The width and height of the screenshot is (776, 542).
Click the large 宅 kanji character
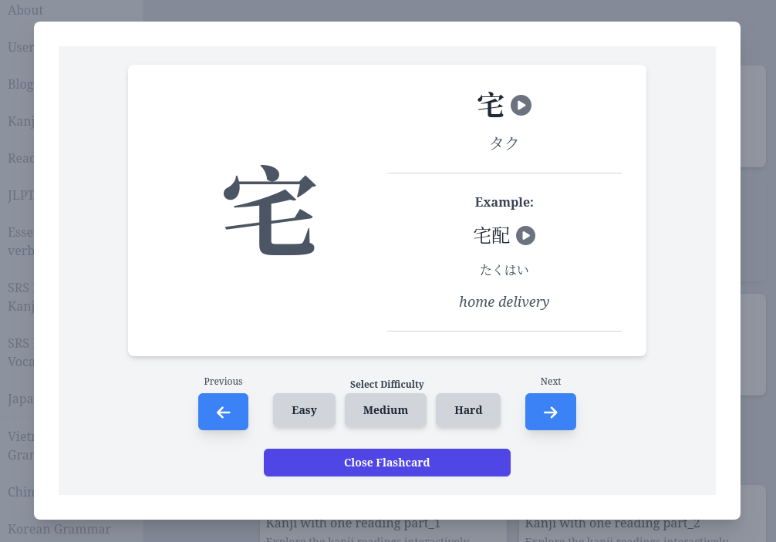(270, 210)
